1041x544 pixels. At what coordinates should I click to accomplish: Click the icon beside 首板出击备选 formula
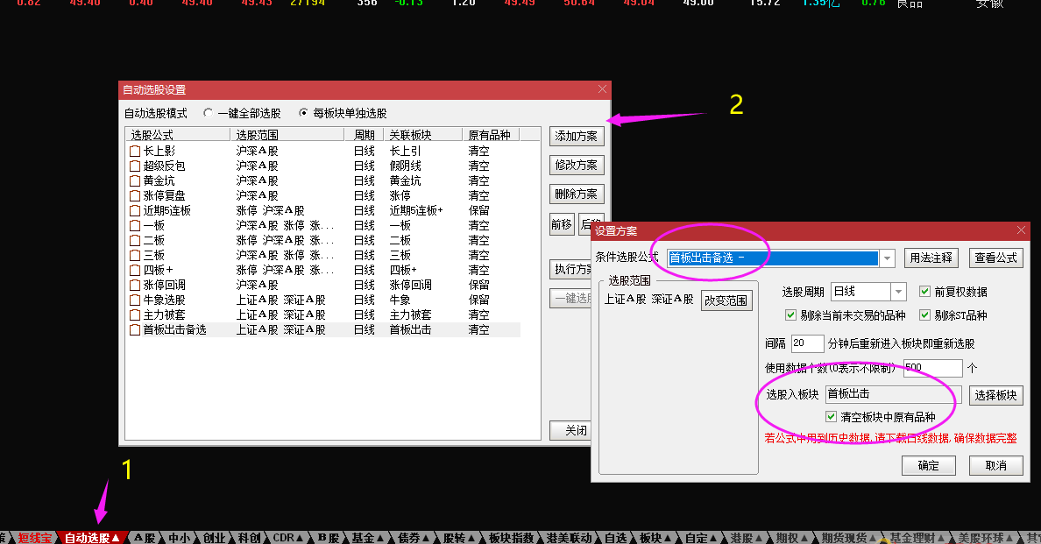coord(135,329)
